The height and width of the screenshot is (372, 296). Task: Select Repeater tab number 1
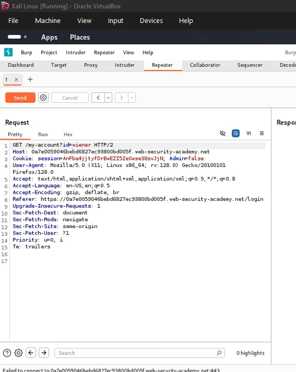point(7,79)
